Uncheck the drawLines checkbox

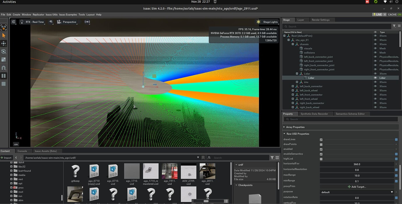[321, 140]
